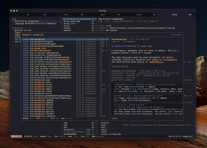Screen dimensions: 207x148
Task: Select std.ArrayList.clone result
Action: (x=65, y=87)
